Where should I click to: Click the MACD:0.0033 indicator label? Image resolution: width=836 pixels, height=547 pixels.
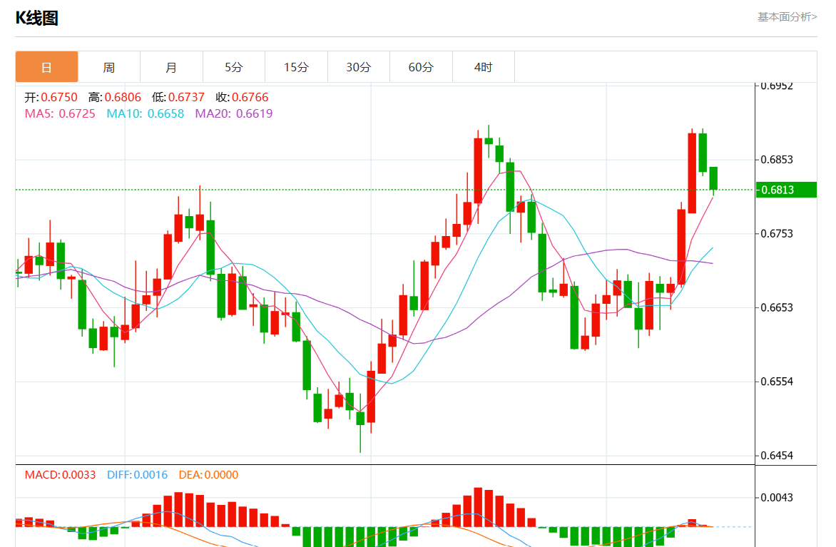coord(60,475)
